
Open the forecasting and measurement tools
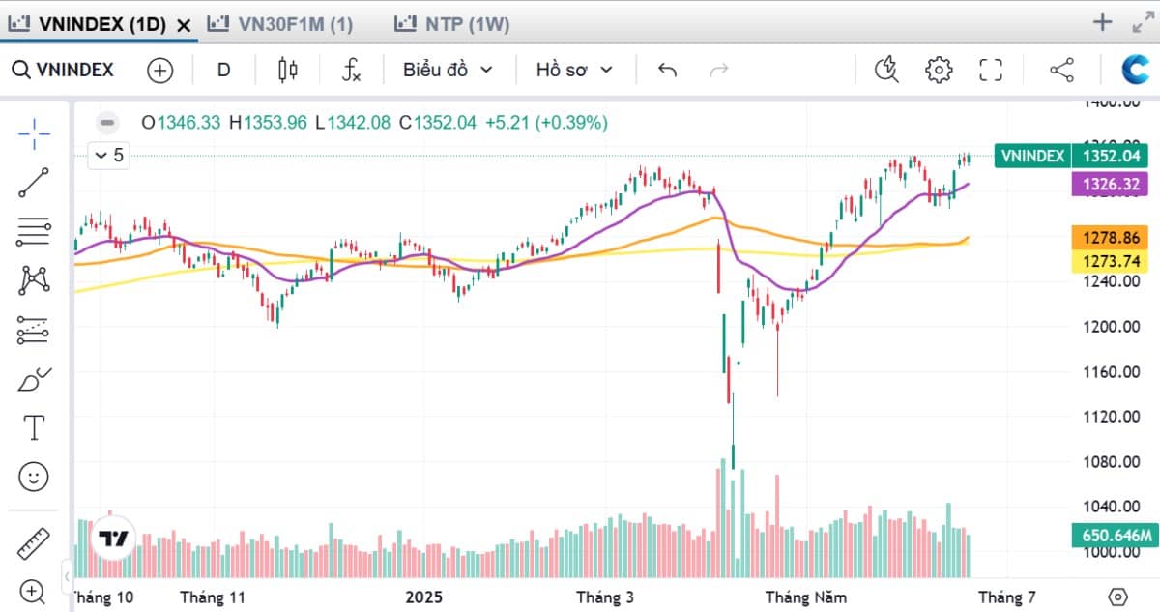tap(34, 331)
